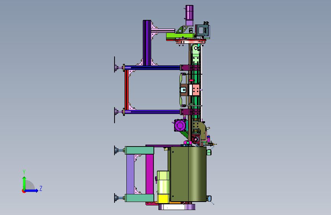The width and height of the screenshot is (331, 215).
Task: Select the salmon pink block on the center carriage
Action: (196, 90)
